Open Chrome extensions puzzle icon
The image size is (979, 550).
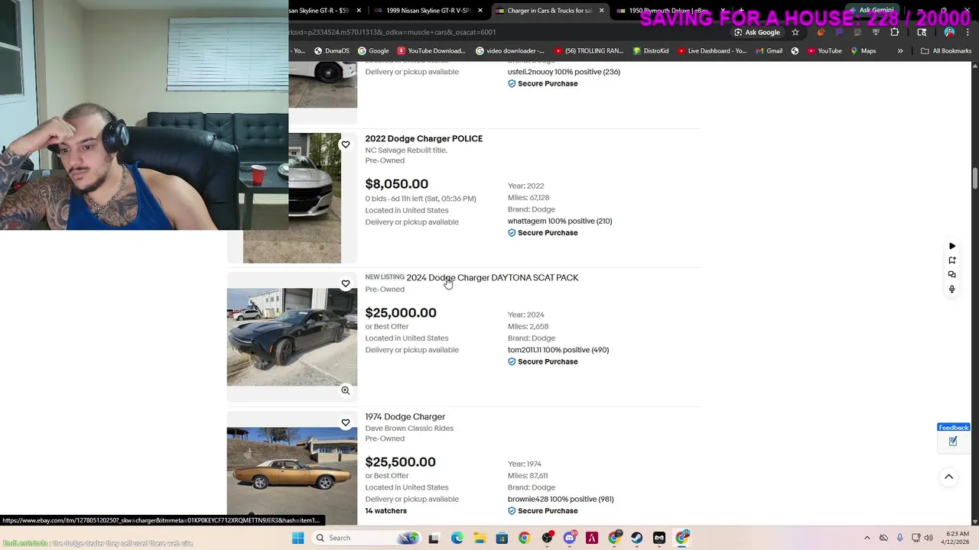895,32
